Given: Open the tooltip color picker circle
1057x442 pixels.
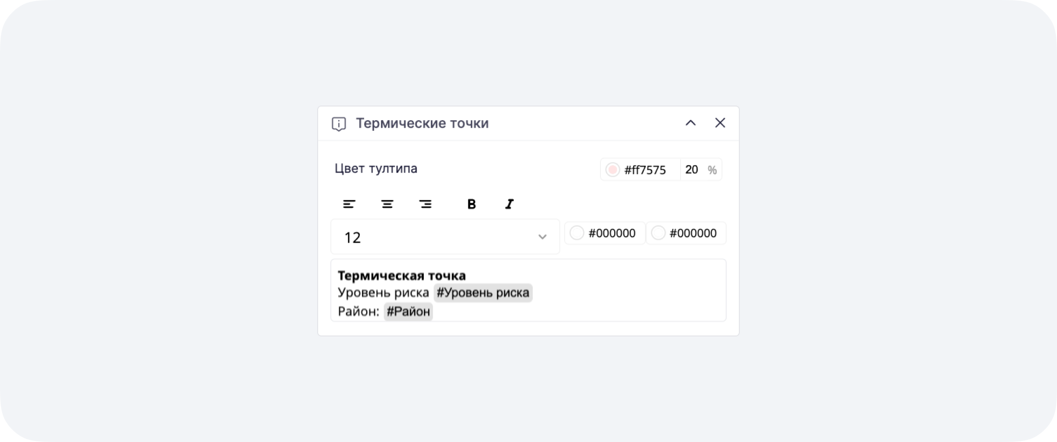Looking at the screenshot, I should pyautogui.click(x=613, y=169).
